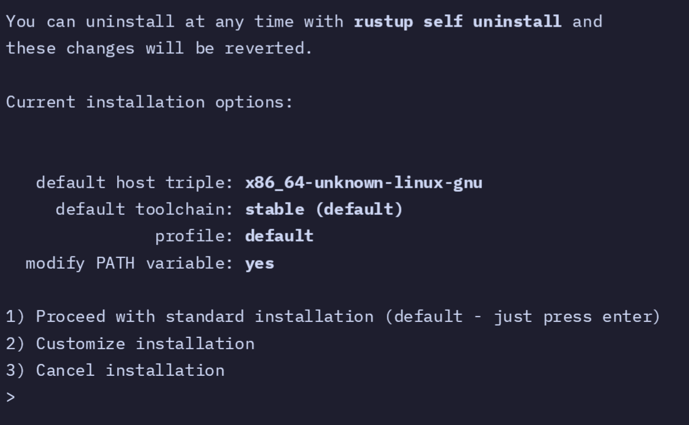Click the 'default' profile value
This screenshot has height=425, width=689.
[279, 236]
